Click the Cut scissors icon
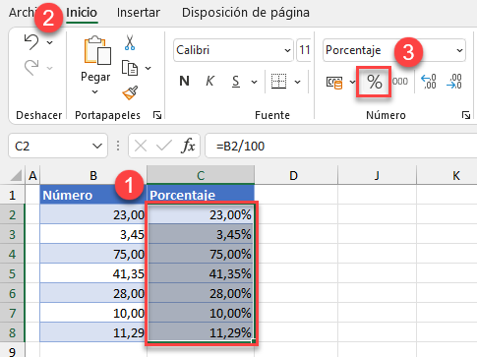This screenshot has width=477, height=357. click(130, 42)
